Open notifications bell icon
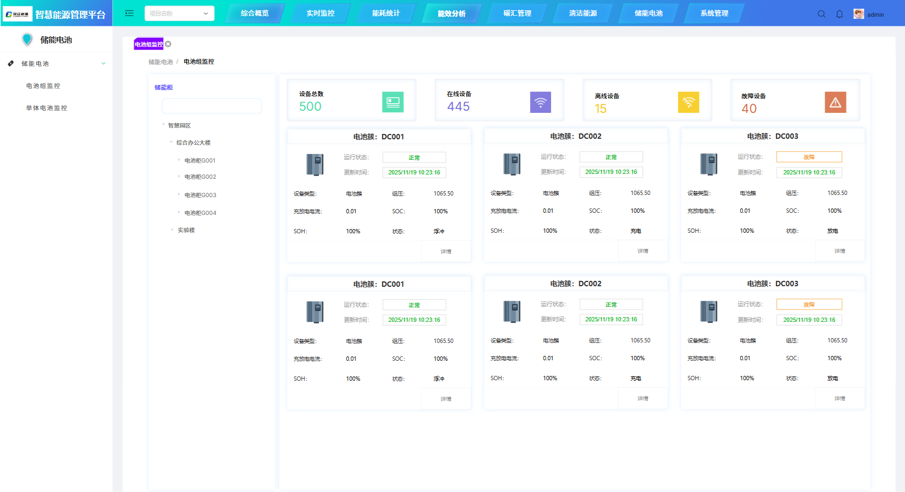This screenshot has width=905, height=492. tap(839, 14)
